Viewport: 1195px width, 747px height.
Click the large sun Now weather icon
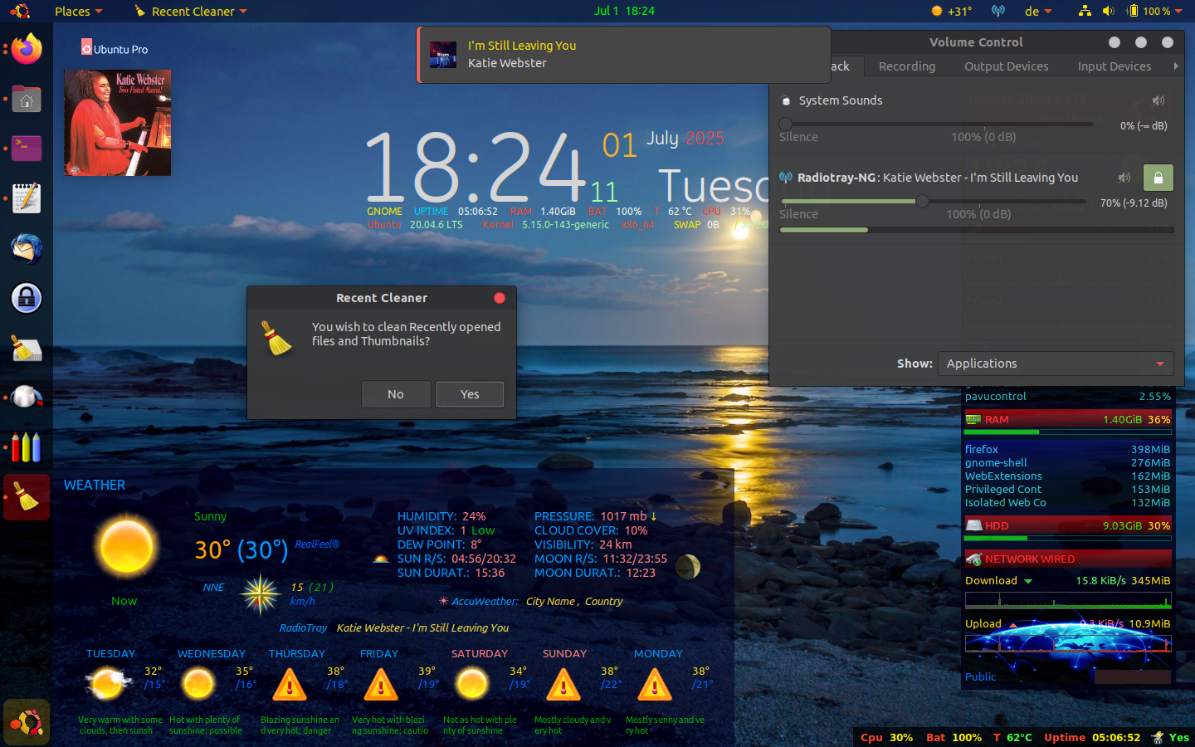pos(125,548)
